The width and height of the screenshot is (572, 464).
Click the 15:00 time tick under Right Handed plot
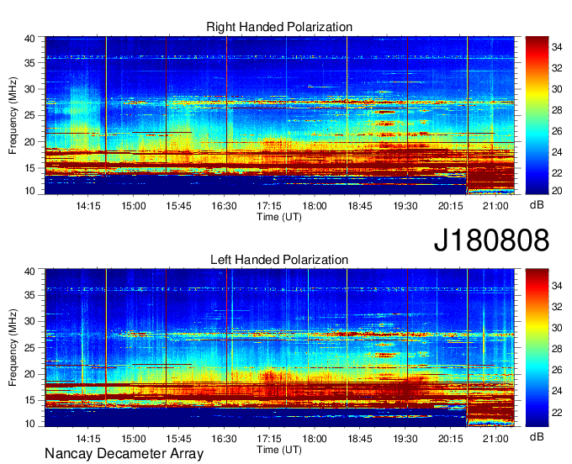[x=134, y=206]
